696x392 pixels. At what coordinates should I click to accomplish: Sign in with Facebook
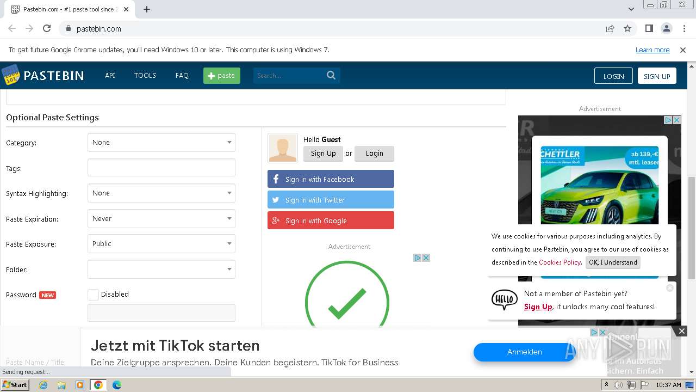[331, 179]
